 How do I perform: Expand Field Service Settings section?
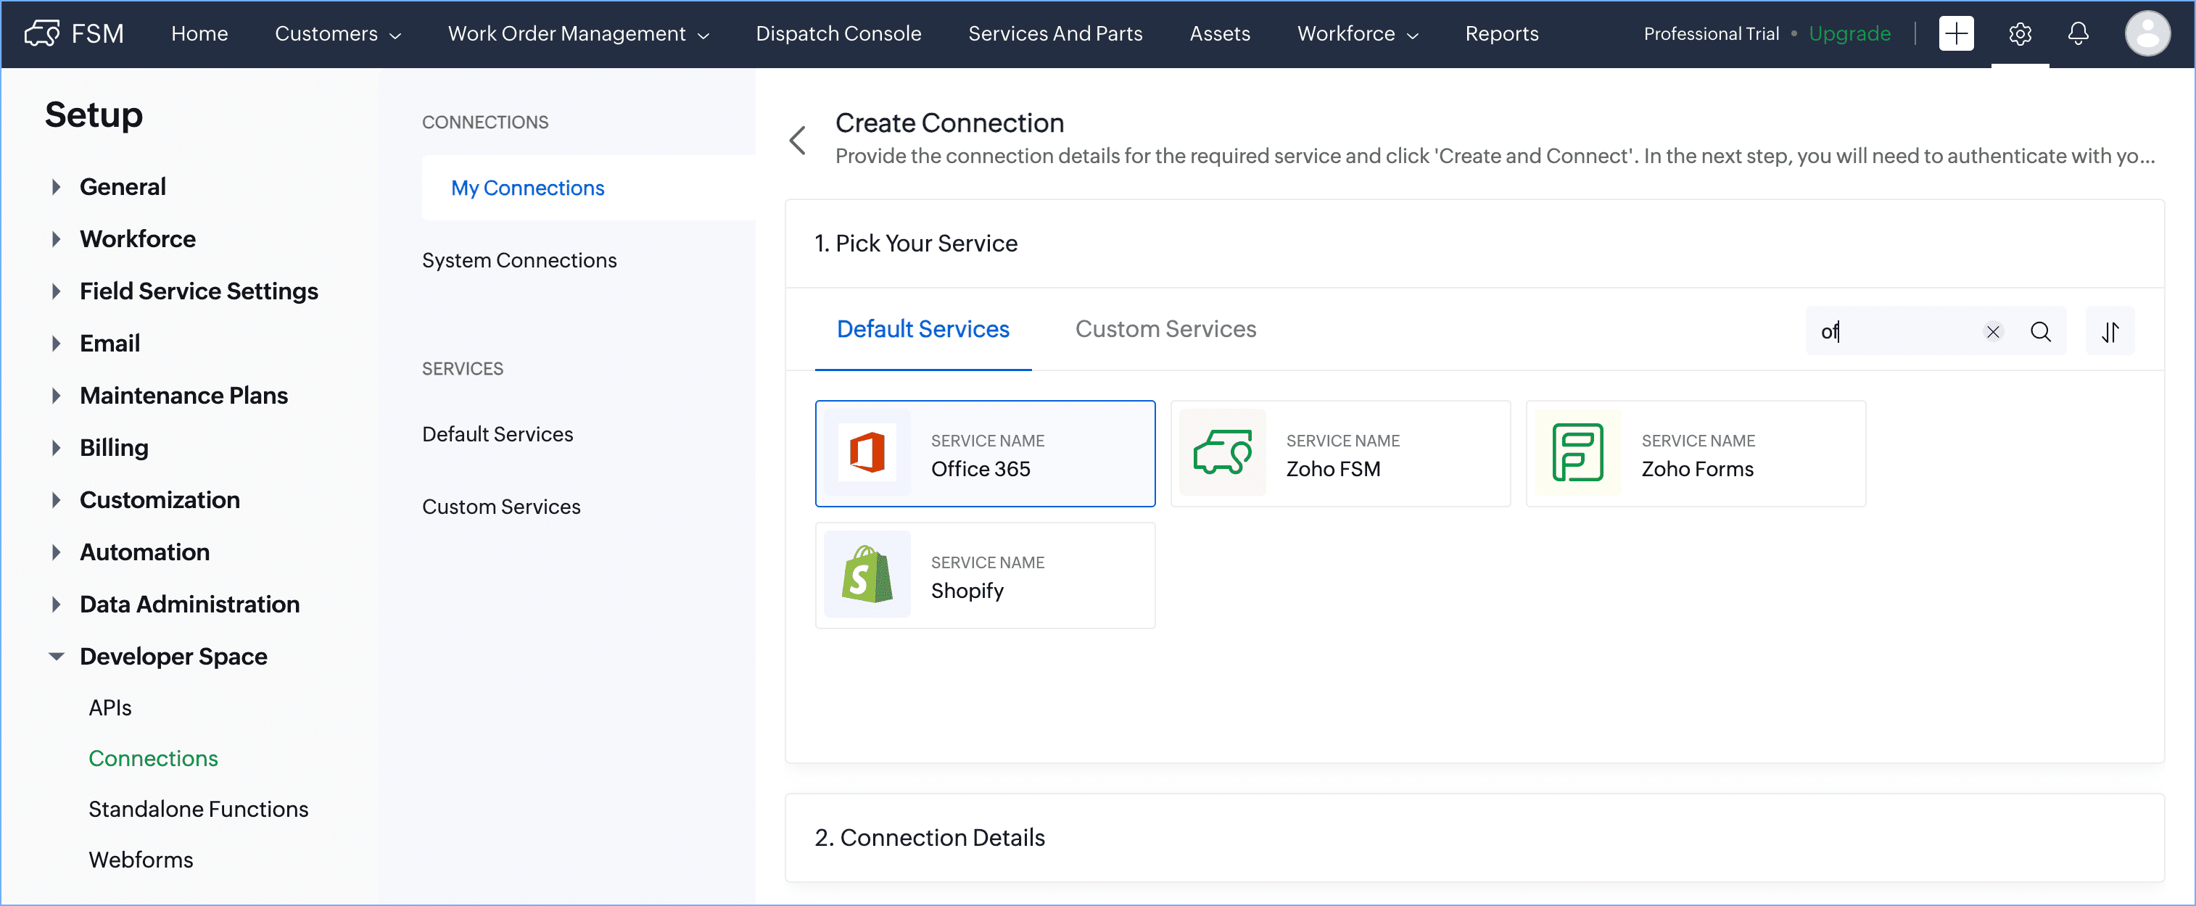click(x=57, y=291)
